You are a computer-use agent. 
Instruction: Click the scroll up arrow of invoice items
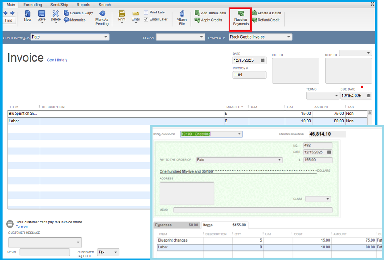370,112
